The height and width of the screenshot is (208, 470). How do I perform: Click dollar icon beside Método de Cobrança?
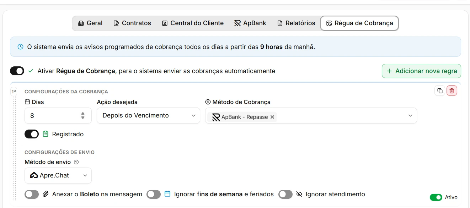(x=208, y=102)
